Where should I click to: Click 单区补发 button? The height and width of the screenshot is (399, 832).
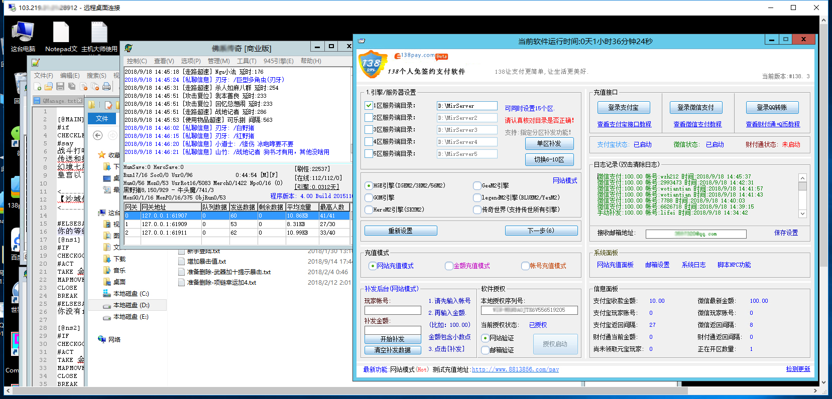tap(549, 143)
